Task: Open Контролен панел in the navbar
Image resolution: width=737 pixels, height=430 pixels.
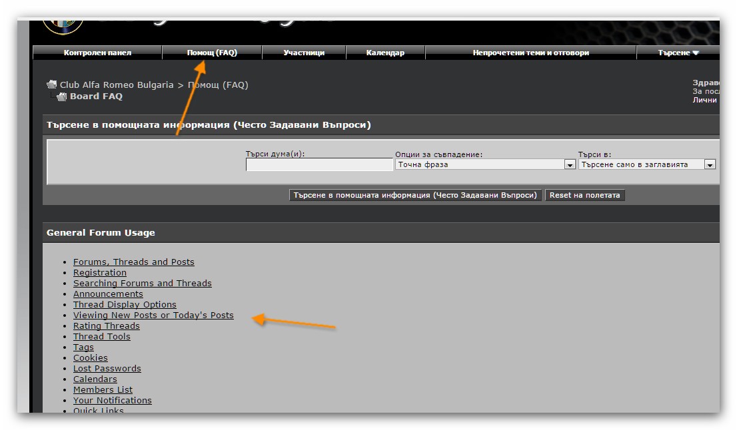Action: pyautogui.click(x=97, y=53)
